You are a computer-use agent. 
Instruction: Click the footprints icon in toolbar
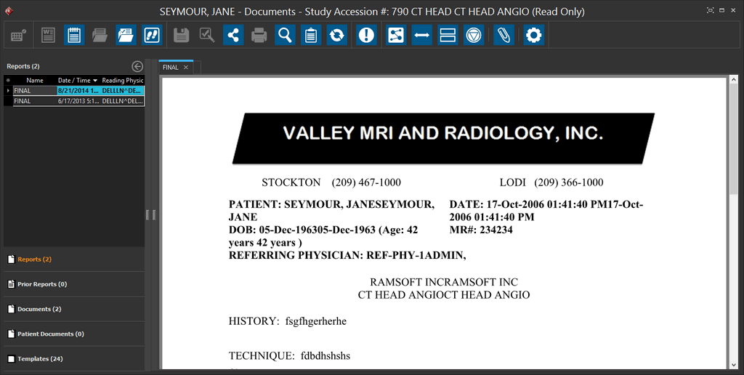coord(152,35)
